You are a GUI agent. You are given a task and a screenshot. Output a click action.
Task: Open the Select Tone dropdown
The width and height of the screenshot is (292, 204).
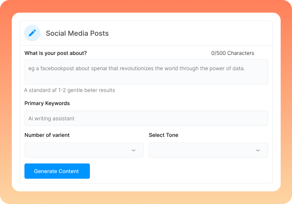click(208, 150)
